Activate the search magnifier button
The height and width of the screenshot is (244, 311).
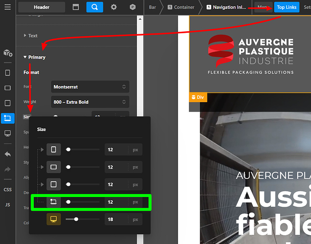[x=95, y=7]
